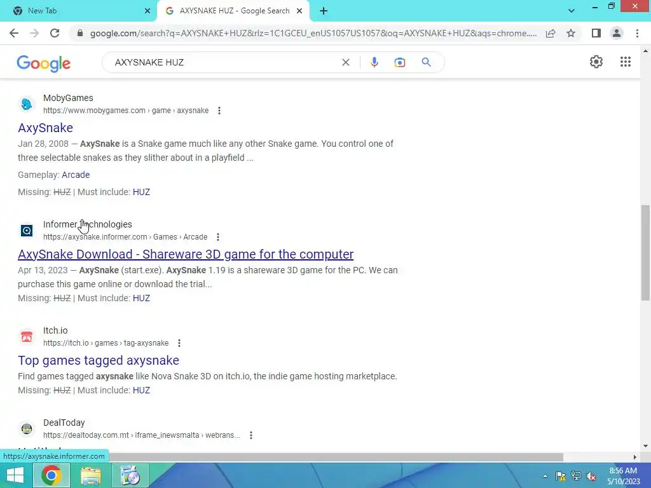The height and width of the screenshot is (488, 651).
Task: Close the New Tab tab
Action: [147, 11]
